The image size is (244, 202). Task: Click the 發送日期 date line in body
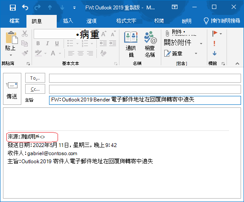(x=62, y=145)
